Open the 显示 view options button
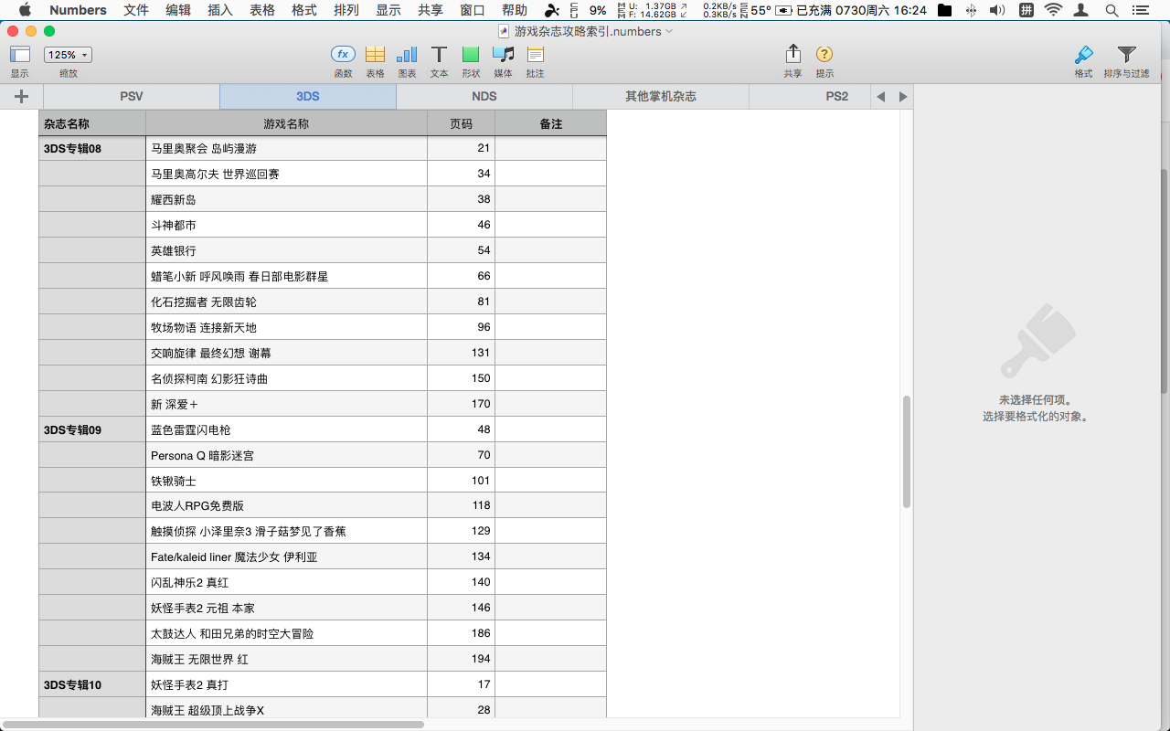Screen dimensions: 1170x731 (20, 55)
